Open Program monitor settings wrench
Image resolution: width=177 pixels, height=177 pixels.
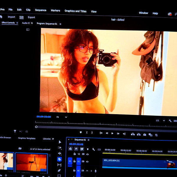click(x=170, y=121)
